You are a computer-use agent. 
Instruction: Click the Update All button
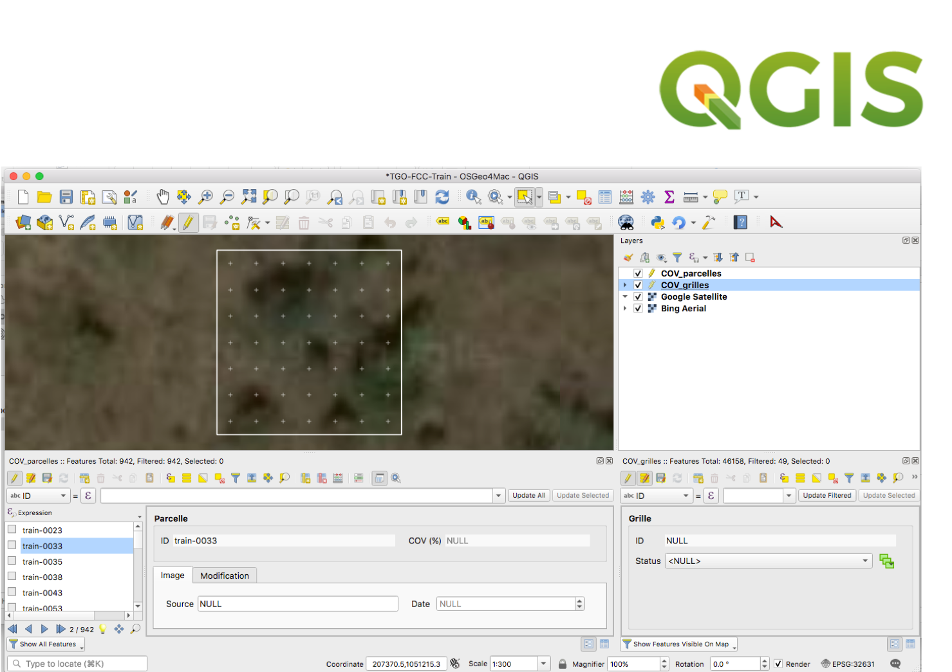pyautogui.click(x=528, y=495)
